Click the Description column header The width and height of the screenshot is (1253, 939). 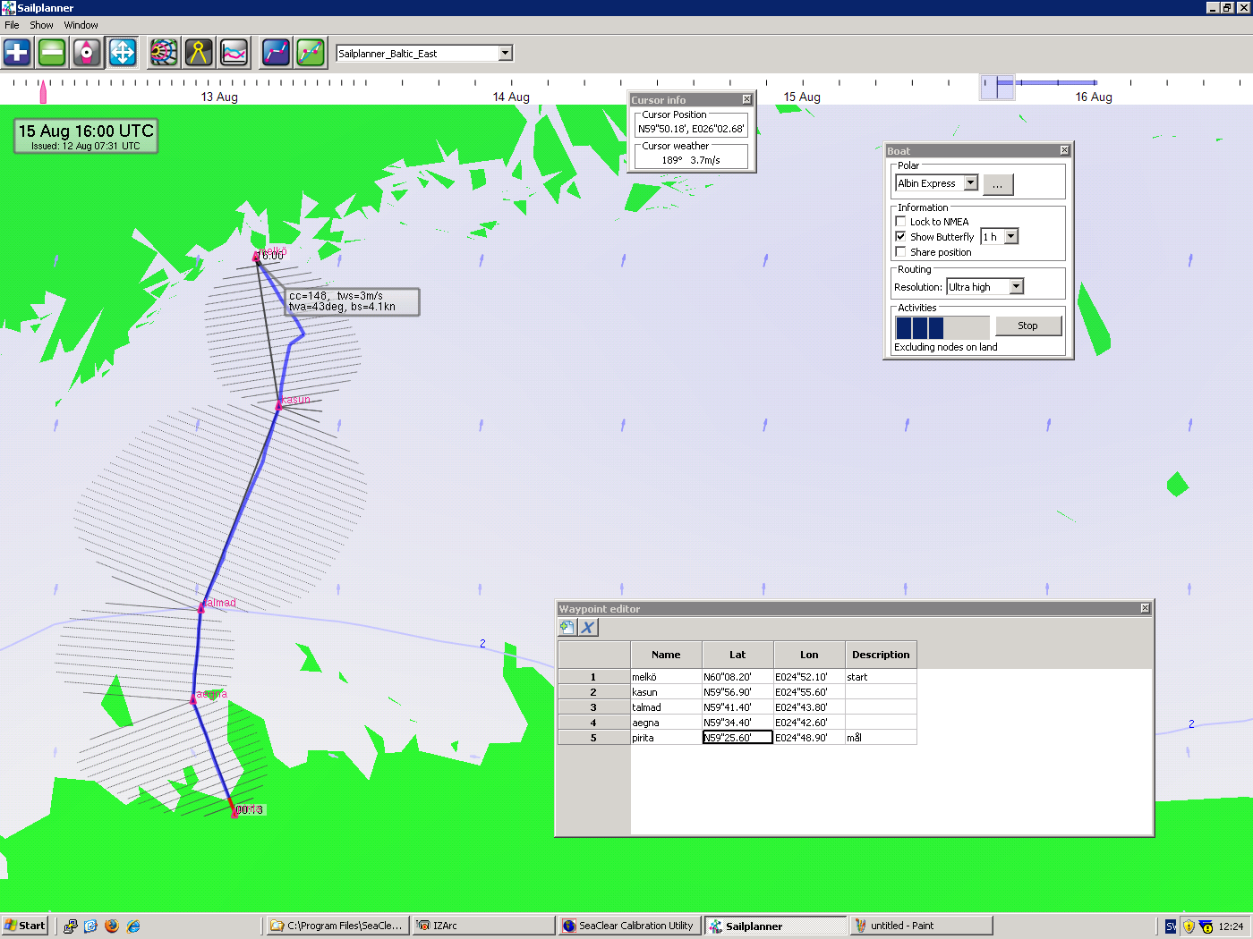pyautogui.click(x=881, y=655)
